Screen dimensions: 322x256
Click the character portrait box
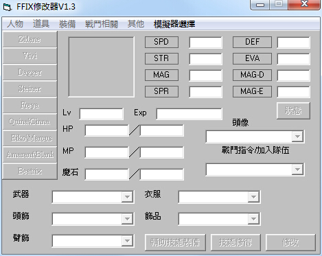click(102, 67)
